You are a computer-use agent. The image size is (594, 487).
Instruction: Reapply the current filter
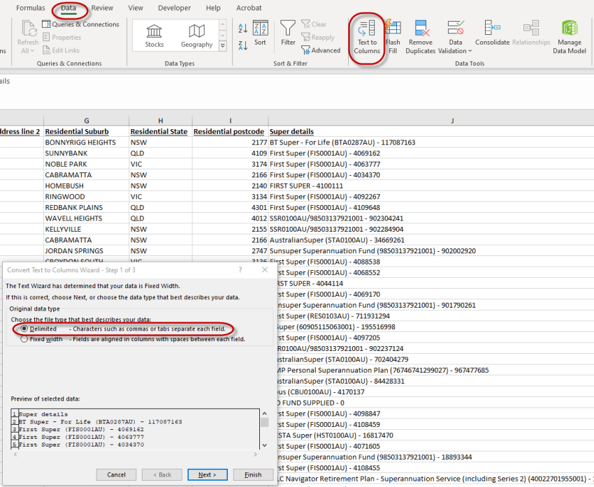[x=318, y=37]
